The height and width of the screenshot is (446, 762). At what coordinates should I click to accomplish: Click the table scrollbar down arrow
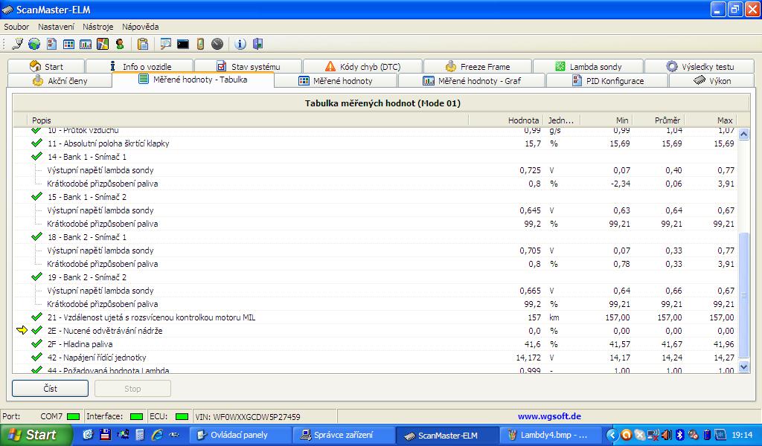[x=743, y=366]
